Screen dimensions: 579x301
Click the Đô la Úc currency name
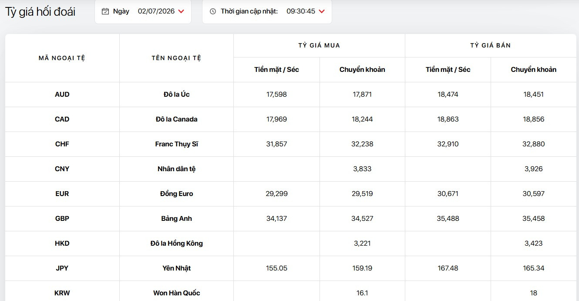pyautogui.click(x=176, y=95)
